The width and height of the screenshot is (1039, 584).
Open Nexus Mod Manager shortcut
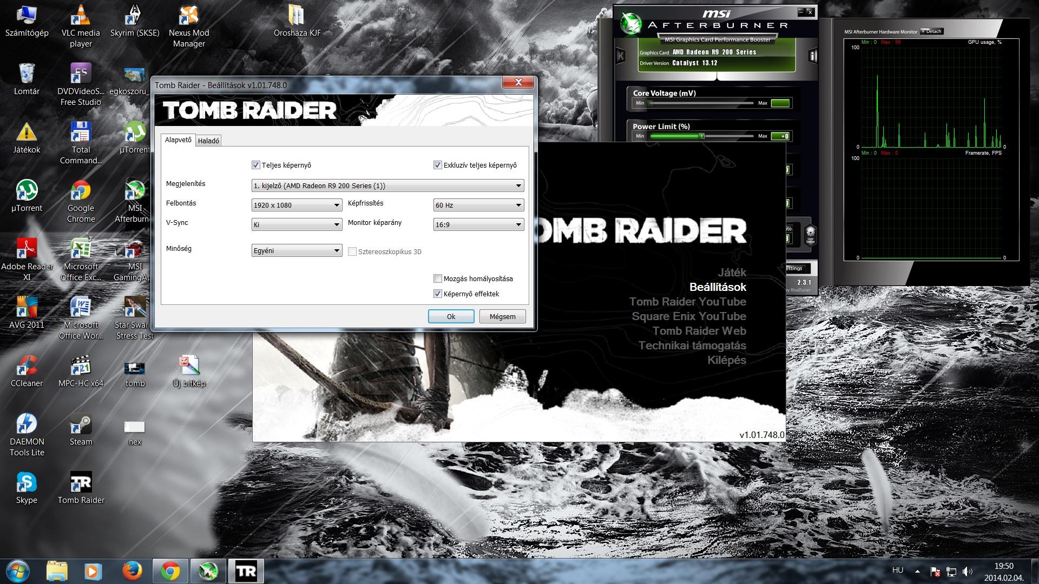pos(189,26)
